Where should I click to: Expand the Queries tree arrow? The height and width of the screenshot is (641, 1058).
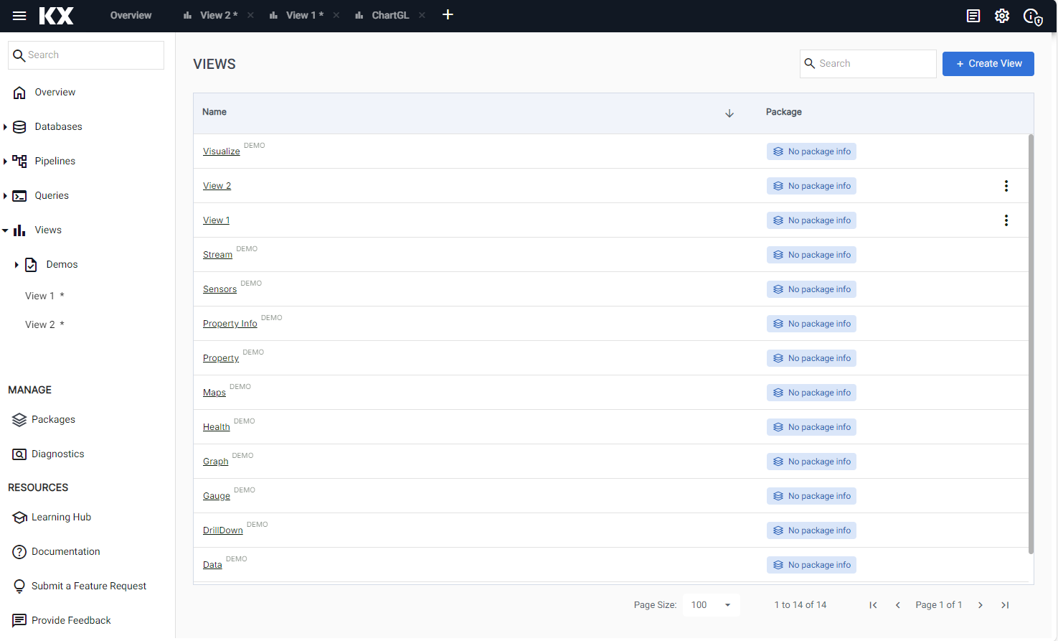[x=5, y=196]
